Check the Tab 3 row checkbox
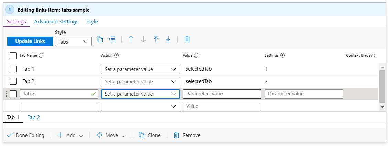 [x=13, y=94]
